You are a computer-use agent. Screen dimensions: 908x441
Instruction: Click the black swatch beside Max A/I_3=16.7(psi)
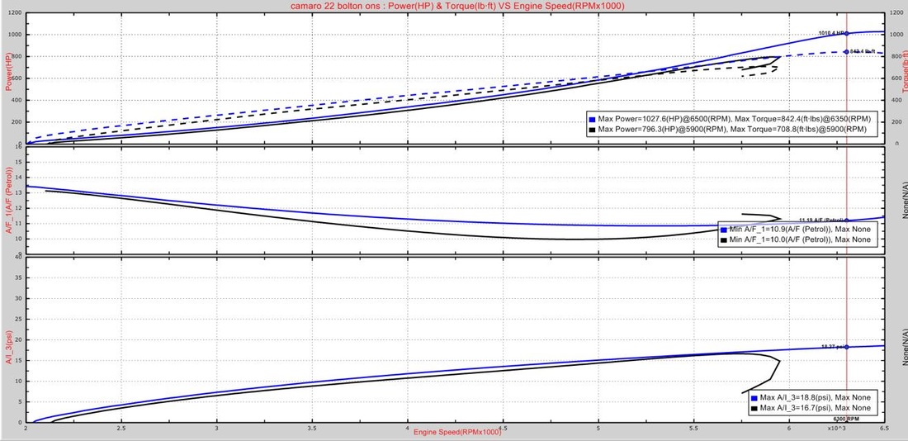coord(754,408)
